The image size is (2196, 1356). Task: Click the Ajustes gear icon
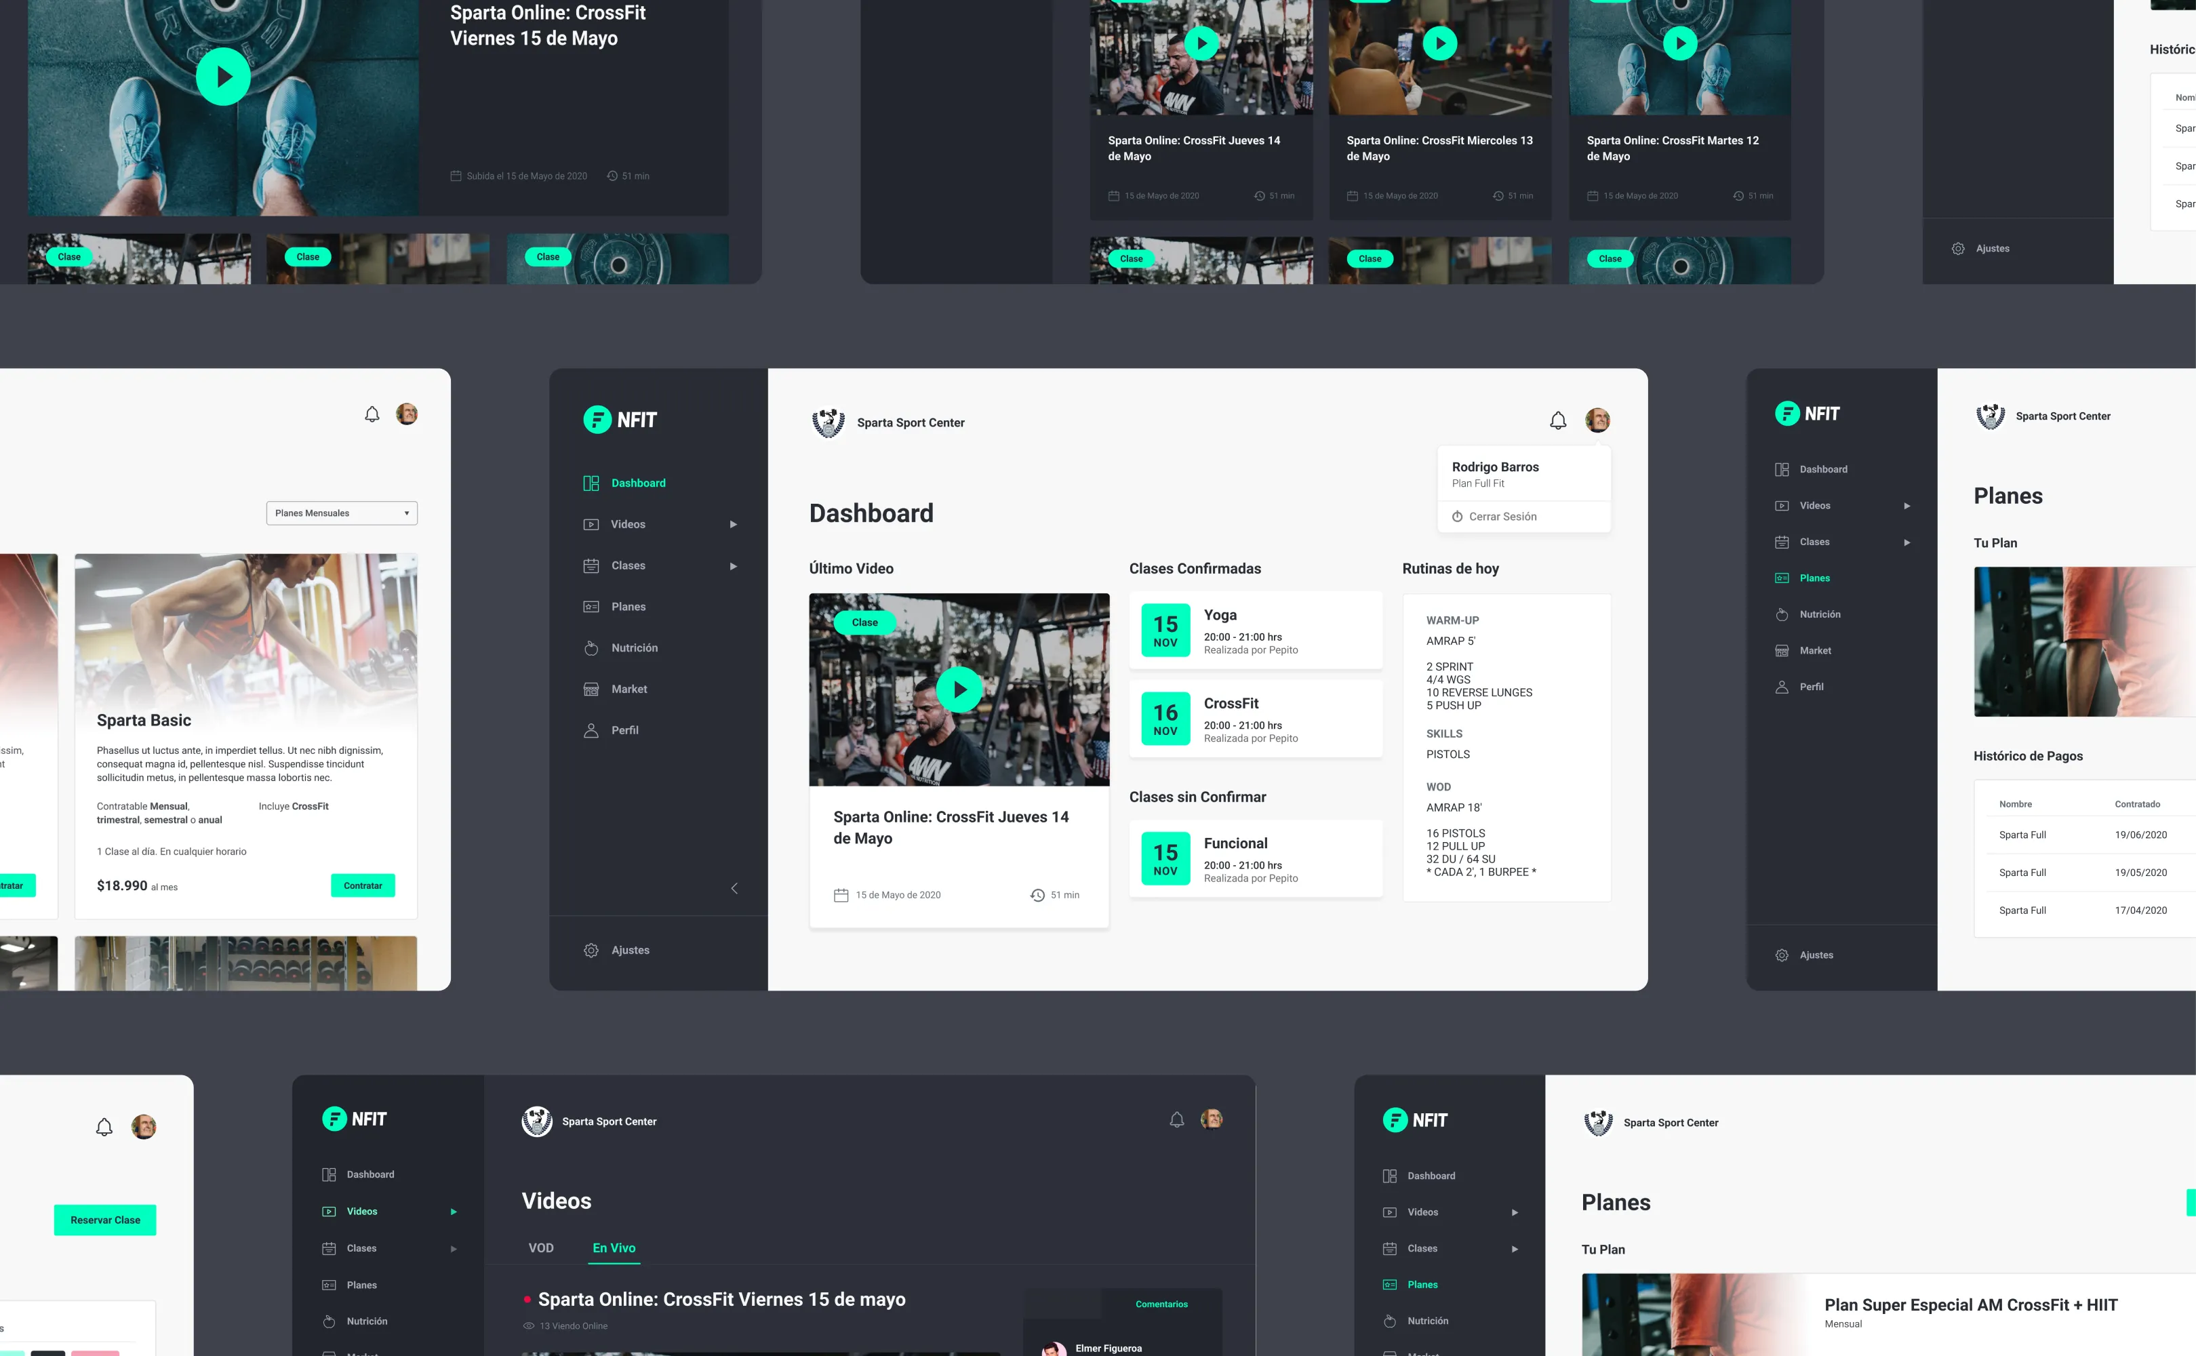[x=591, y=948]
